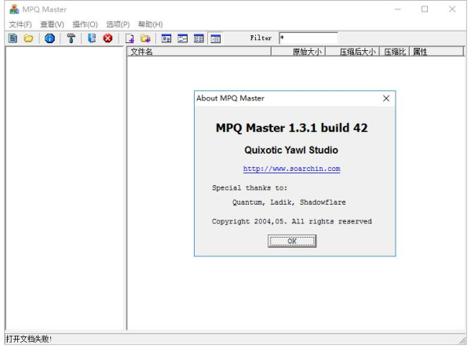Open the 选项(P) menu

click(x=118, y=24)
